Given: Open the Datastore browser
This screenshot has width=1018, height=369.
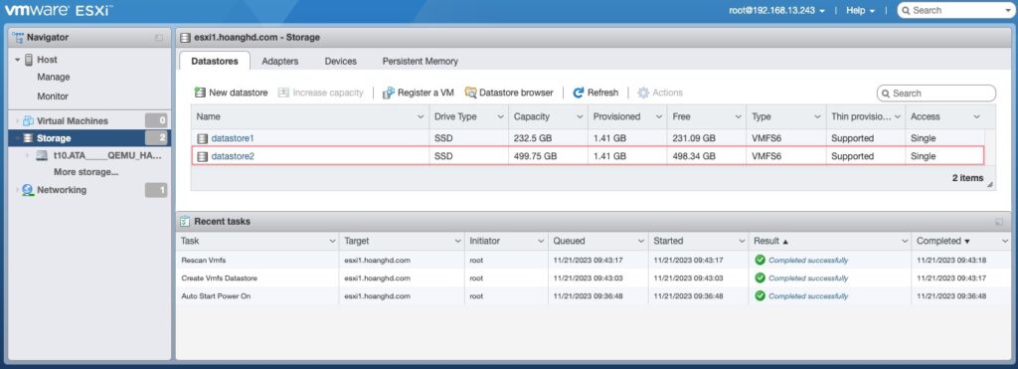Looking at the screenshot, I should [509, 92].
